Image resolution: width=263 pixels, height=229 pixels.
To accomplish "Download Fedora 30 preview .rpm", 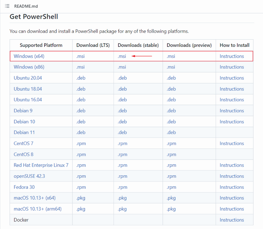I will click(x=171, y=187).
